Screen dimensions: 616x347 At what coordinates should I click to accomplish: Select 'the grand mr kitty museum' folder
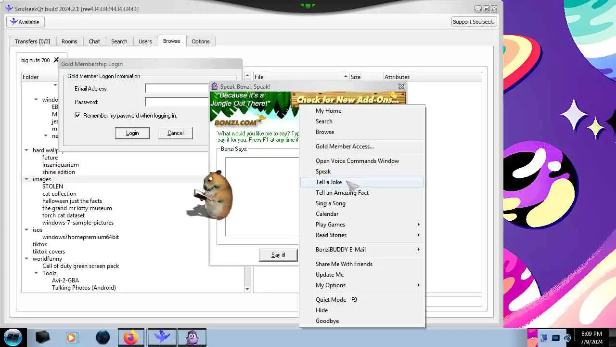coord(77,208)
